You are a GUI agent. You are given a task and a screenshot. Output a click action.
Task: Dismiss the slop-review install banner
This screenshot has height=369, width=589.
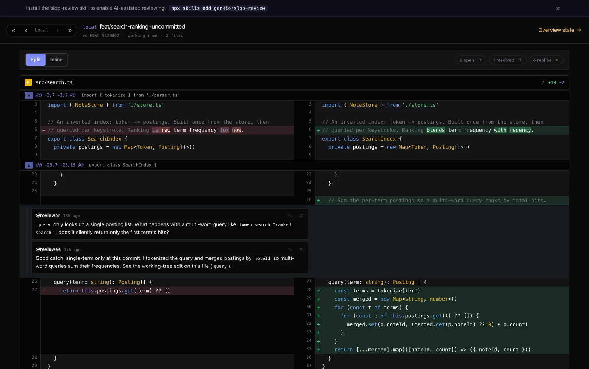pyautogui.click(x=558, y=8)
